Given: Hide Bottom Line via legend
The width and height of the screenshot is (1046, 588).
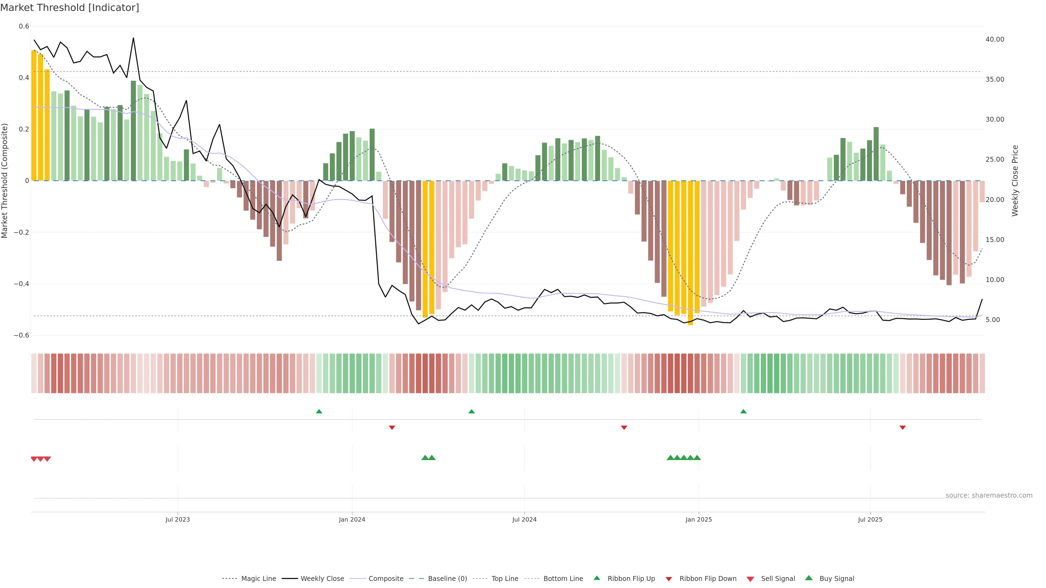Looking at the screenshot, I should point(563,579).
